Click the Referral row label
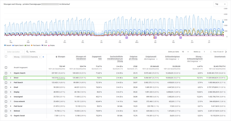 pyautogui.click(x=17, y=111)
